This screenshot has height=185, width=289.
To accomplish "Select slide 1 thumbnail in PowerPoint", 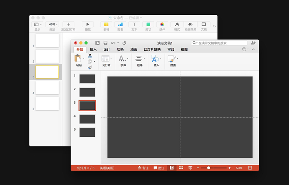I will 87,78.
